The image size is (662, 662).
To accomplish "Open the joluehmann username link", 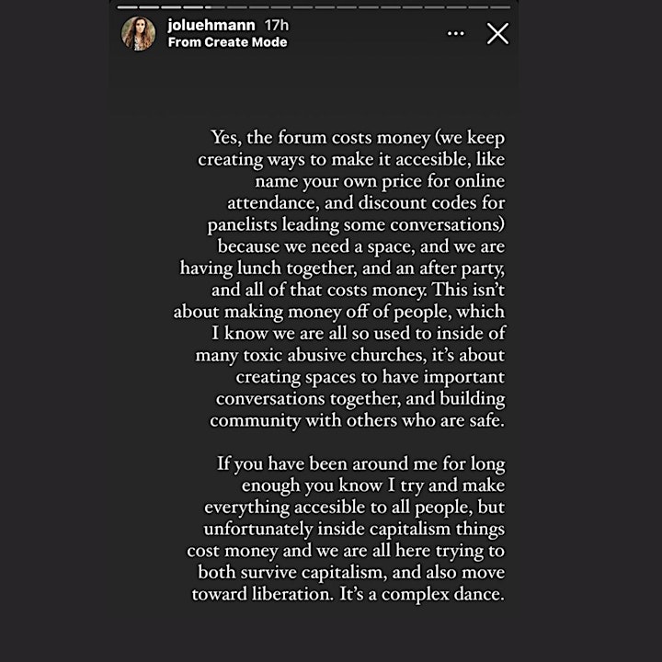I will tap(211, 26).
